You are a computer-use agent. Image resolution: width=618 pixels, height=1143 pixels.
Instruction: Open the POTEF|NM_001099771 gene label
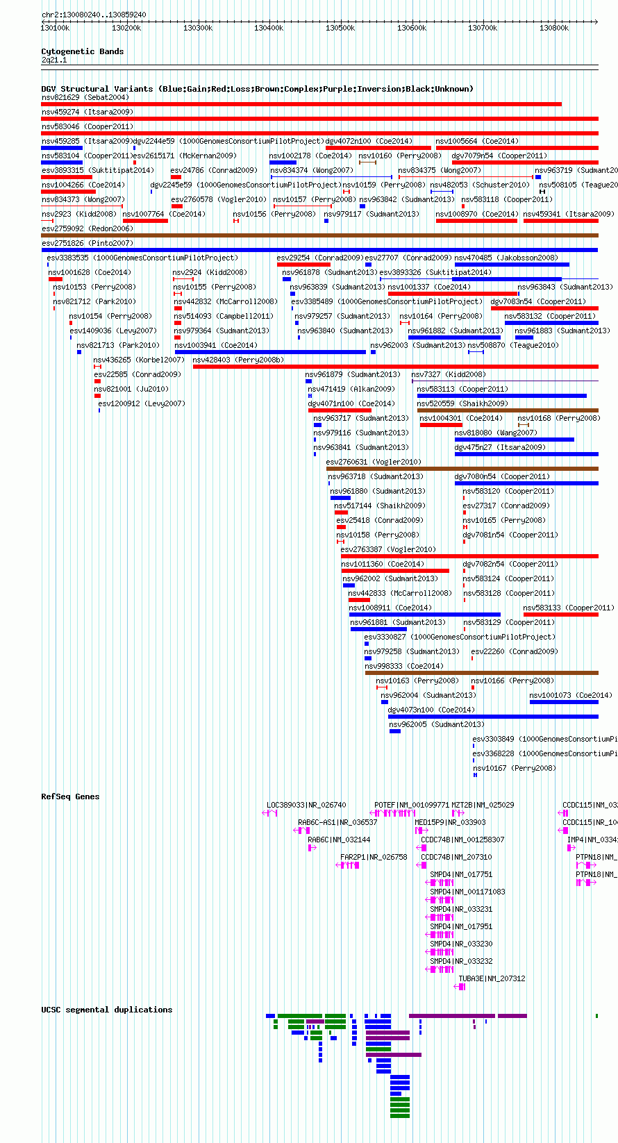click(x=412, y=805)
